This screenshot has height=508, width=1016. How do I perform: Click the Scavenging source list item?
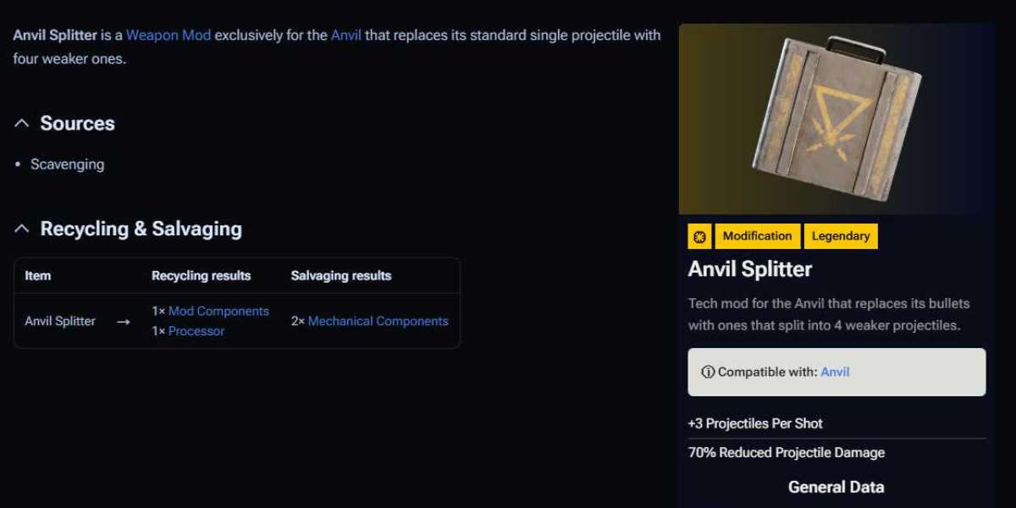[67, 164]
